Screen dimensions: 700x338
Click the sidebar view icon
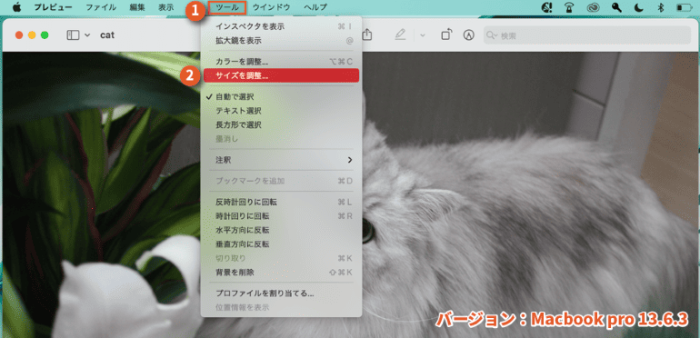click(73, 35)
